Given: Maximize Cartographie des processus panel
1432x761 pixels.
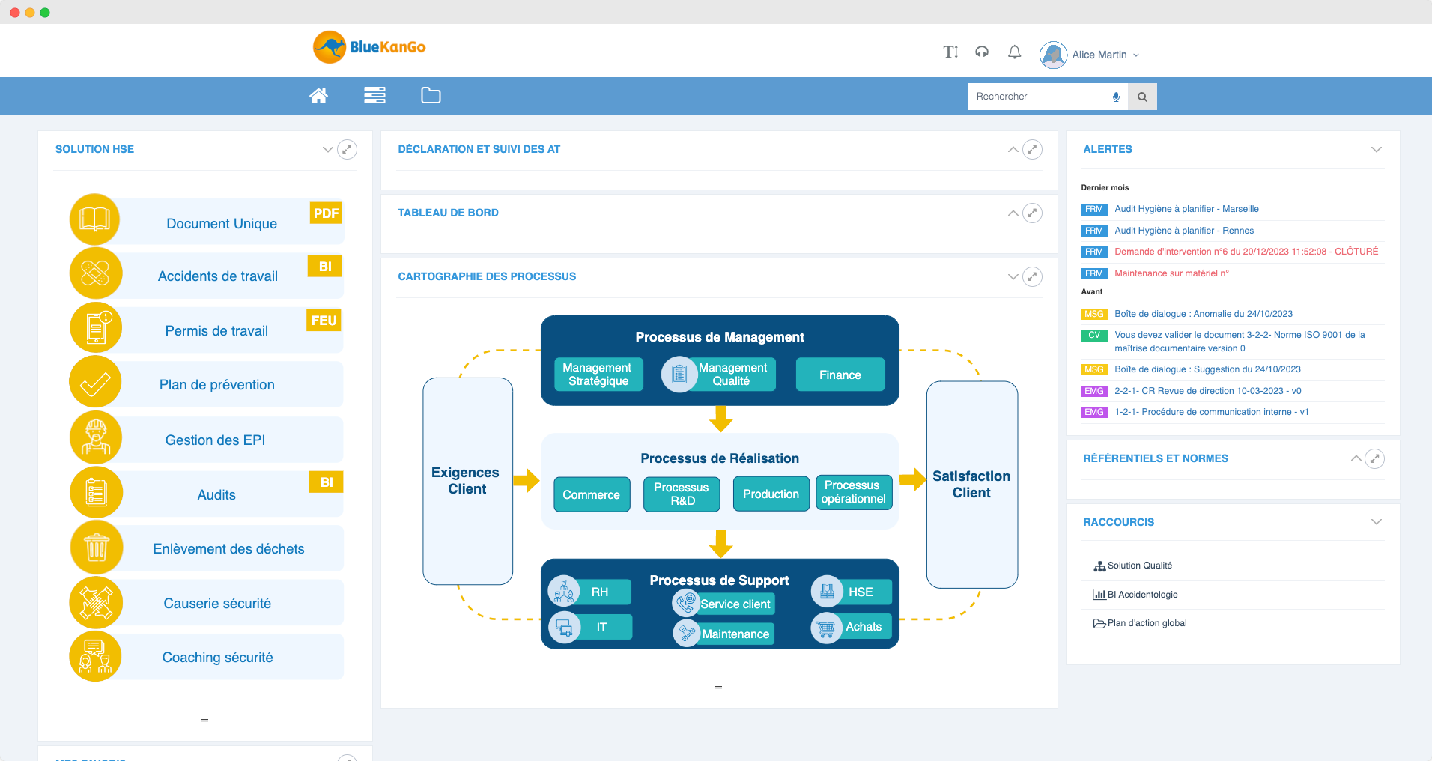Looking at the screenshot, I should pyautogui.click(x=1032, y=276).
